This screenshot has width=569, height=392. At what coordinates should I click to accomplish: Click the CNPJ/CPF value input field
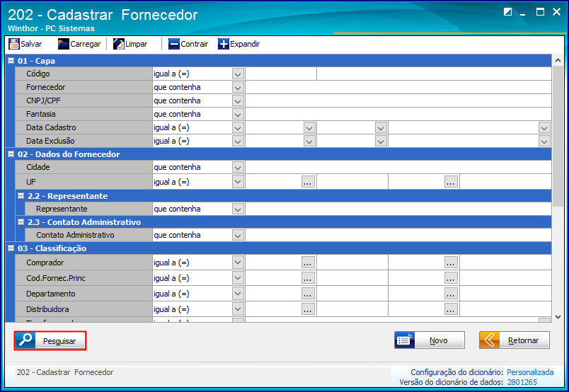tap(398, 101)
